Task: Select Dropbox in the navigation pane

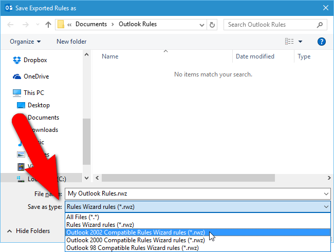Action: (30, 60)
